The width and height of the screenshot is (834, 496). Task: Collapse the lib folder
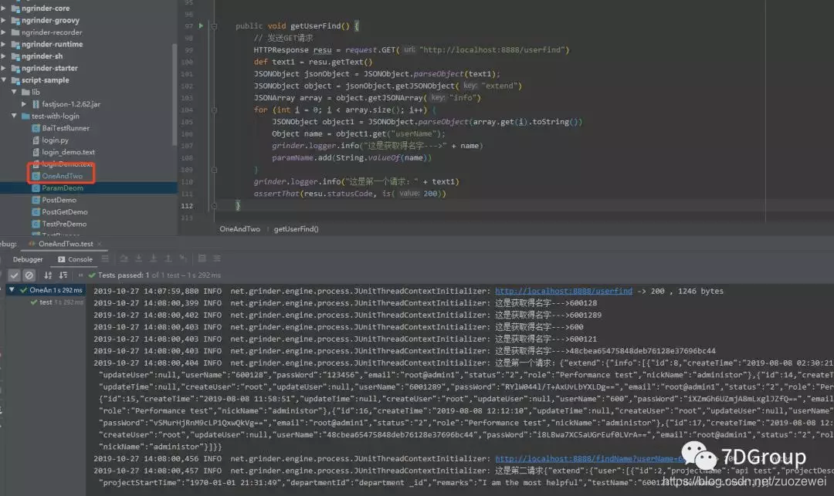(14, 92)
